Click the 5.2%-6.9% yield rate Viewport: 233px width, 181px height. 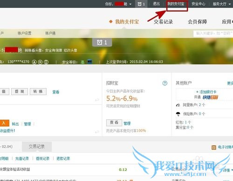point(122,99)
